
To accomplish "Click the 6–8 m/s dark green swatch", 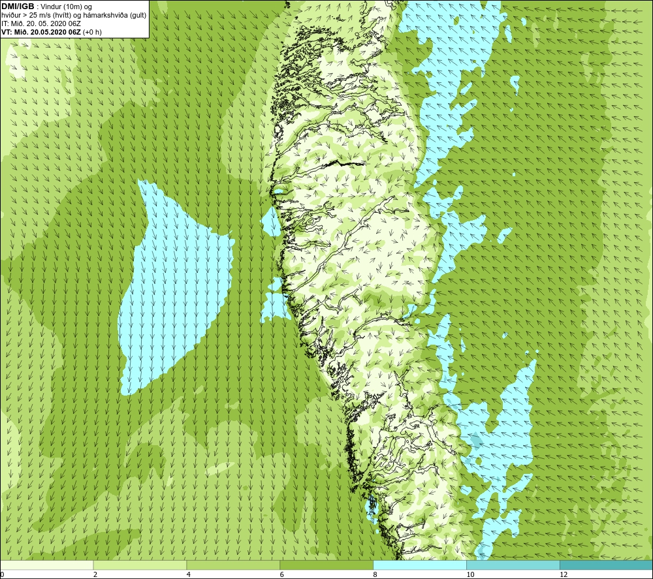I will pyautogui.click(x=326, y=565).
